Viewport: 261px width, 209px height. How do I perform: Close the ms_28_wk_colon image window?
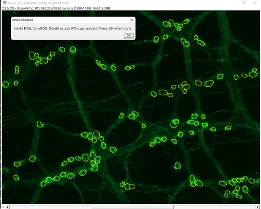(255, 3)
